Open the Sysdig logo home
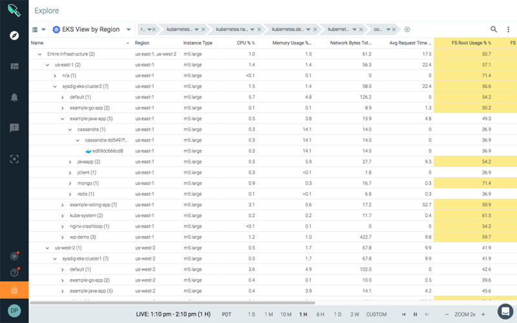This screenshot has width=517, height=323. pos(14,10)
